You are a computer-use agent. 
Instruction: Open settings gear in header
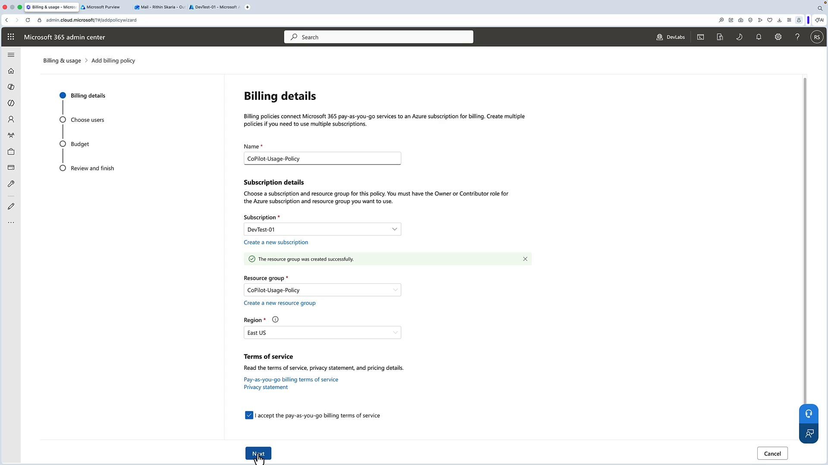778,37
